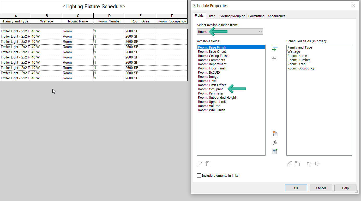Open the Select available fields from dropdown
Image resolution: width=361 pixels, height=201 pixels.
pyautogui.click(x=260, y=31)
